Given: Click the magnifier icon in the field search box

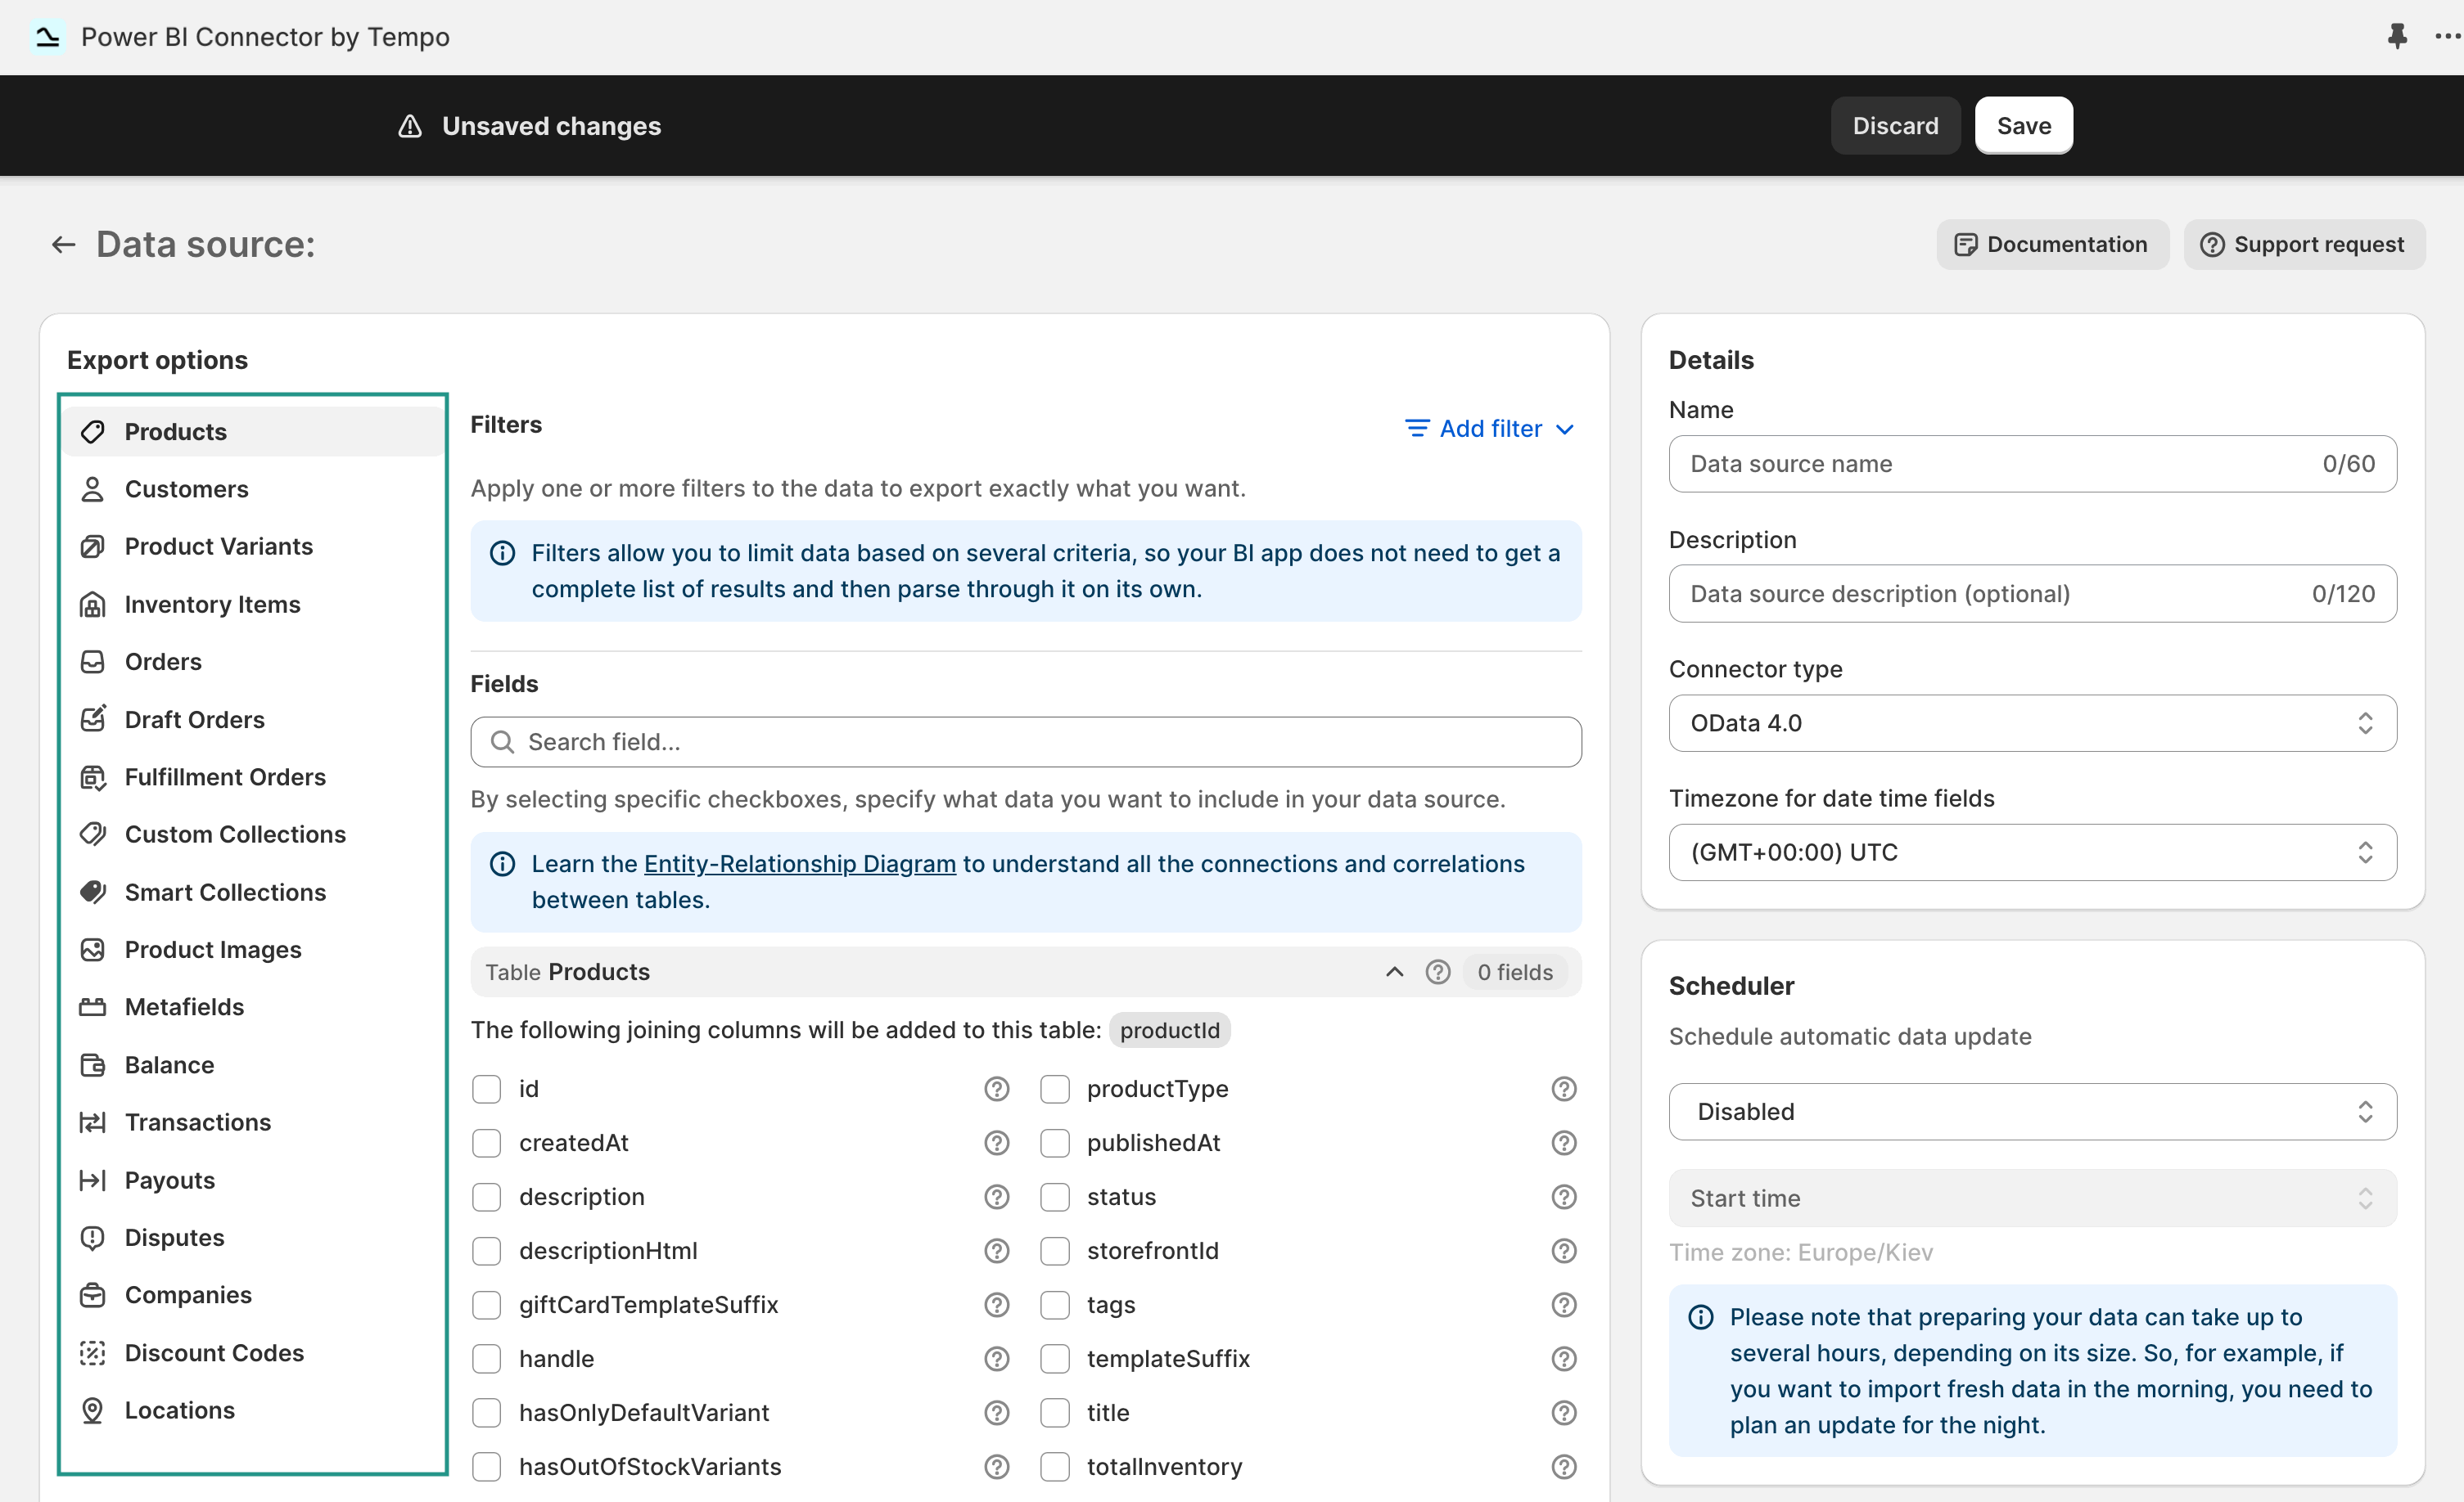Looking at the screenshot, I should (503, 741).
